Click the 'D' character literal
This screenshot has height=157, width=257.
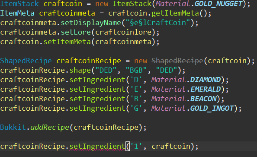[136, 80]
